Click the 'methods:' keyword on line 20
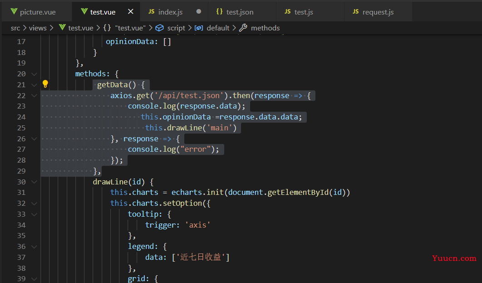482x283 pixels. point(93,74)
